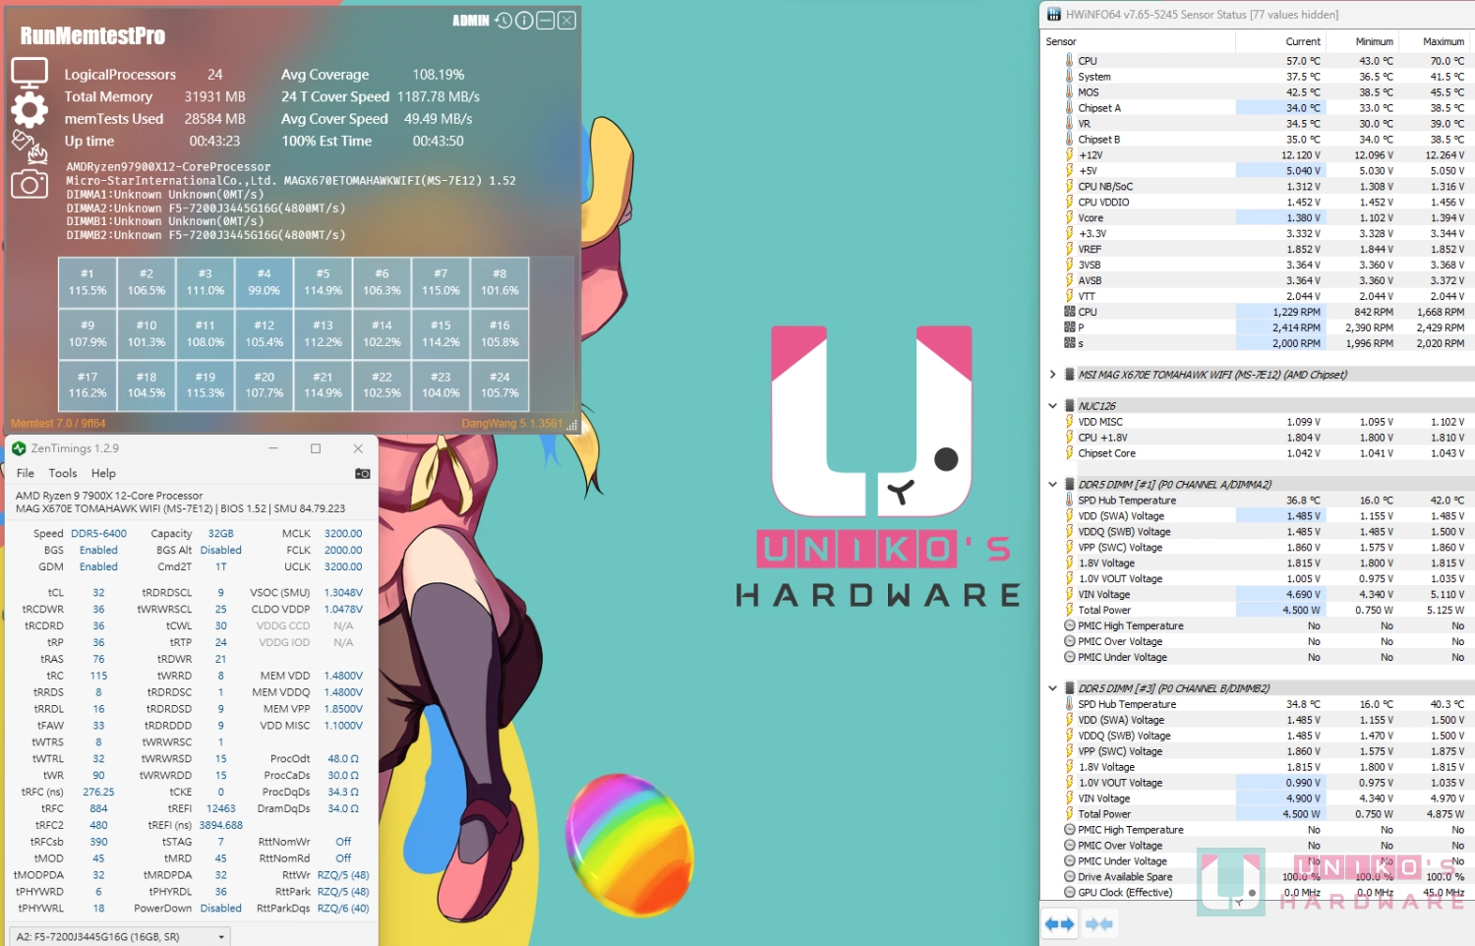
Task: Select the CPU NB/SoC voltage row
Action: pos(1257,186)
